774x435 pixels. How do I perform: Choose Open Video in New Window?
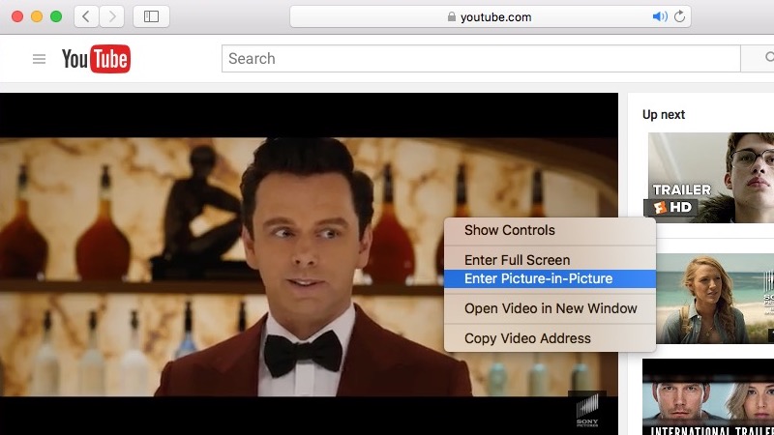[551, 308]
